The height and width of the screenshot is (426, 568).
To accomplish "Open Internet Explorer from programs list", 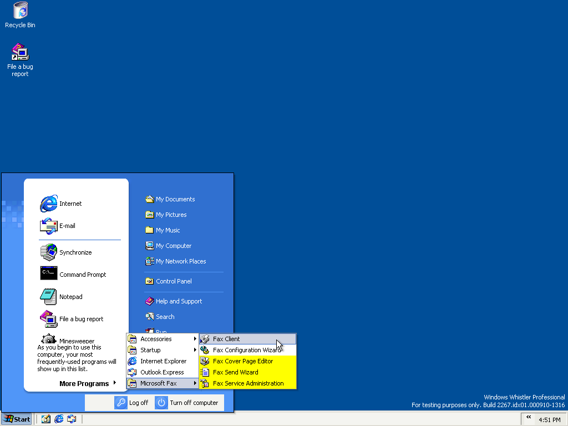I will tap(163, 361).
